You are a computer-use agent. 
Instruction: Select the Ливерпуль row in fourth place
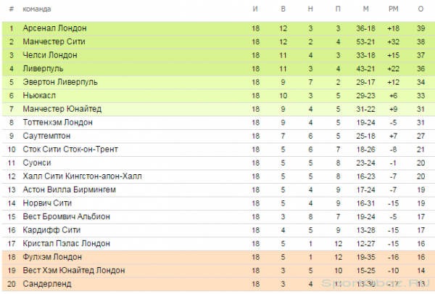pos(217,69)
